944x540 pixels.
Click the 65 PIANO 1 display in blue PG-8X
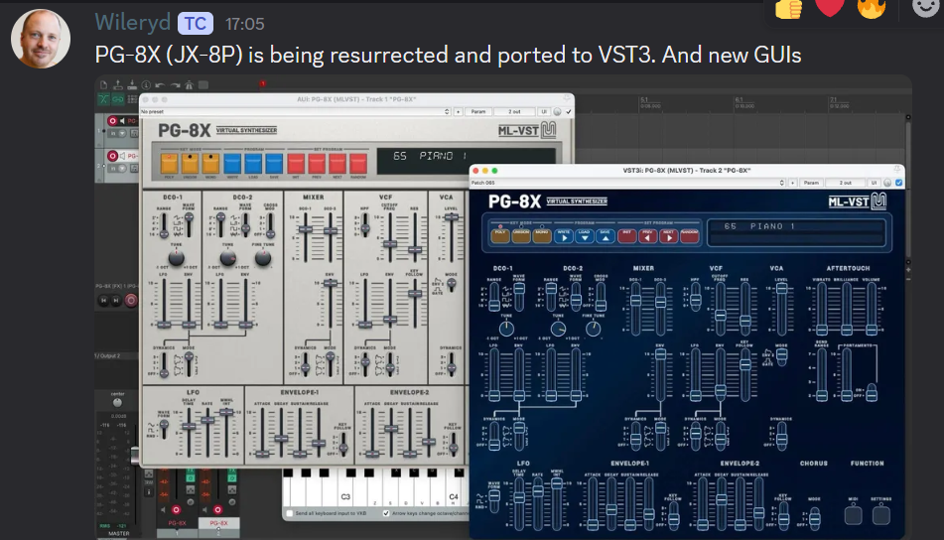(x=796, y=232)
